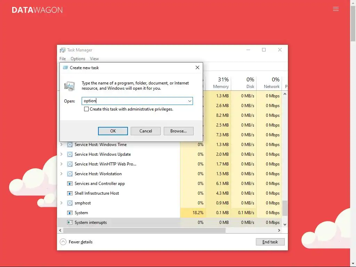This screenshot has height=267, width=356.
Task: Select the System interrupts row name
Action: point(91,222)
